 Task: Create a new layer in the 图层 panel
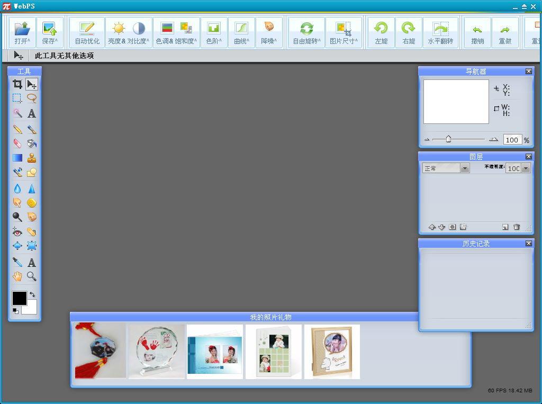[505, 227]
